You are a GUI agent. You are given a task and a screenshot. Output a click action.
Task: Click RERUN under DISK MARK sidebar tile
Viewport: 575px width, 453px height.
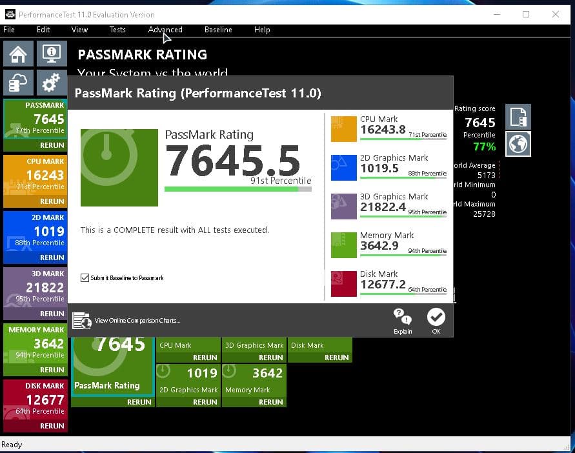pos(52,426)
